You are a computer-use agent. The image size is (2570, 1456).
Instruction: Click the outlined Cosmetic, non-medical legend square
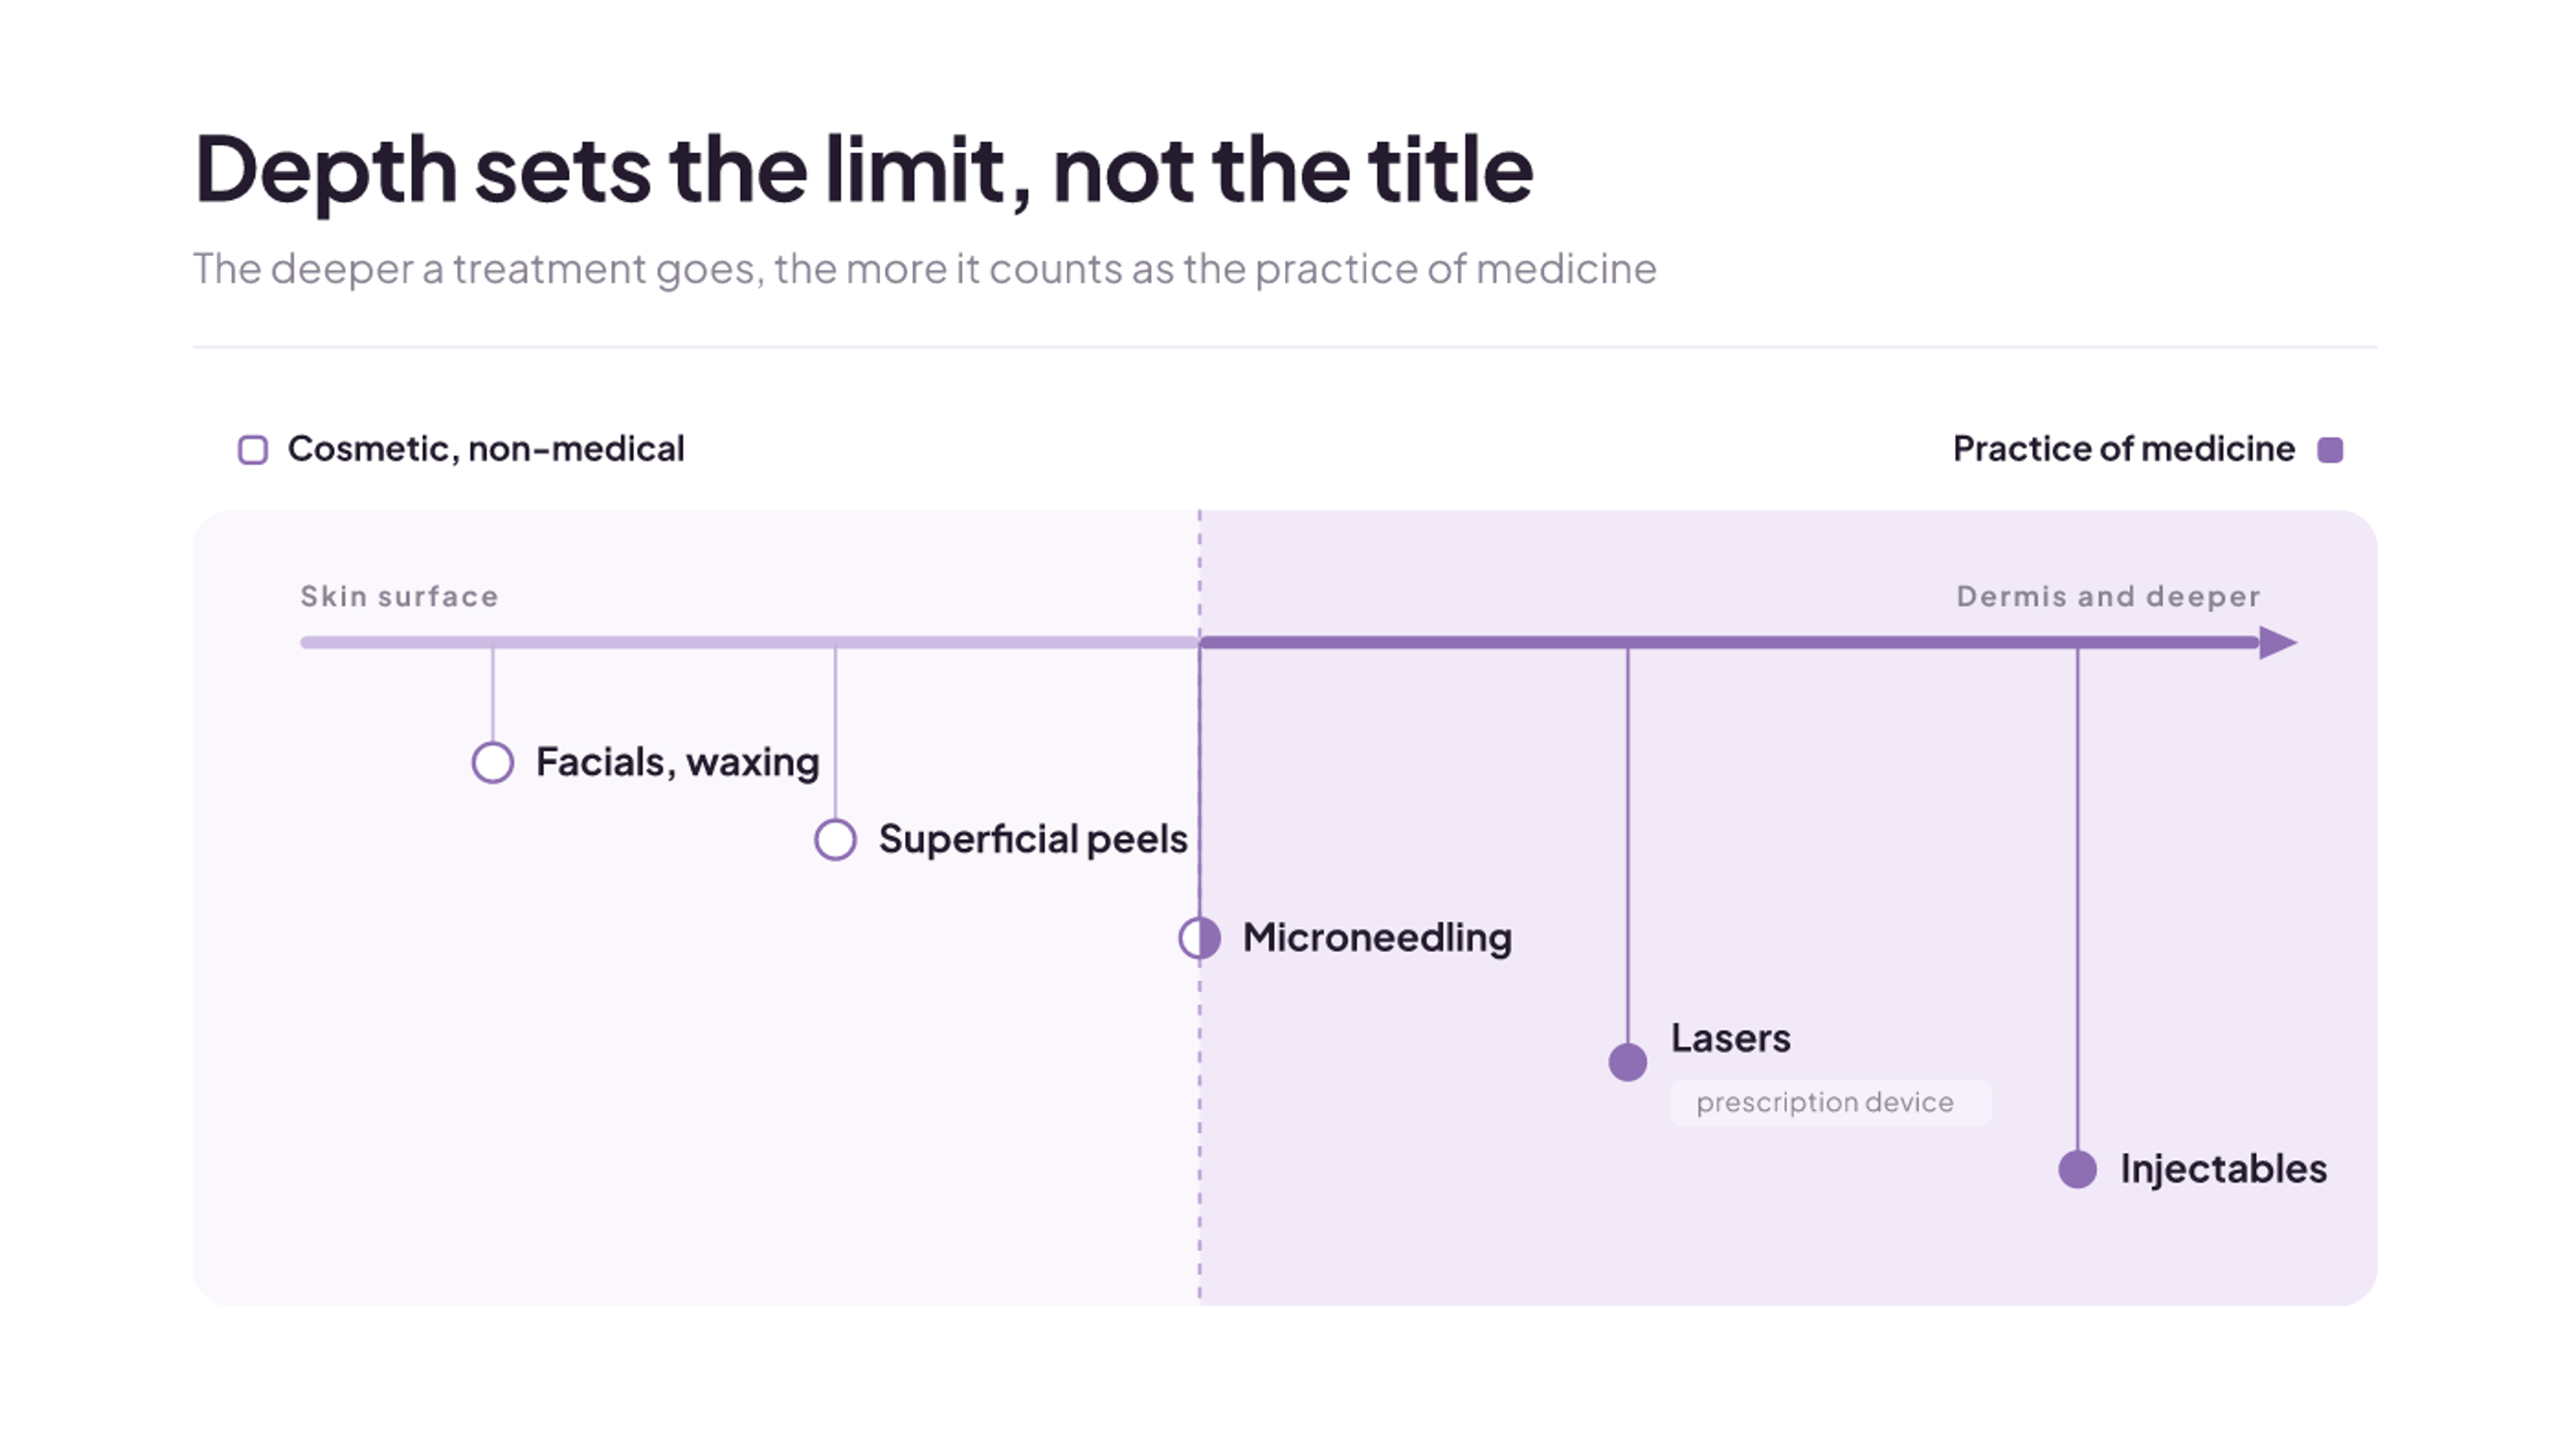tap(253, 450)
